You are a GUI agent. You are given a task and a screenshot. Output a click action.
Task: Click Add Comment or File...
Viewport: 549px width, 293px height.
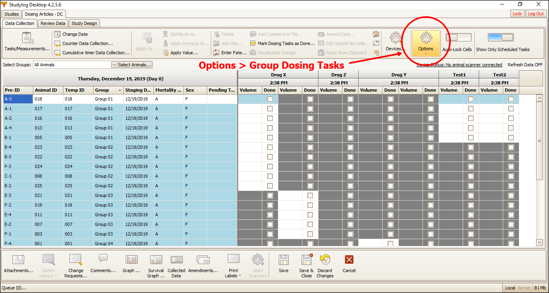click(276, 34)
